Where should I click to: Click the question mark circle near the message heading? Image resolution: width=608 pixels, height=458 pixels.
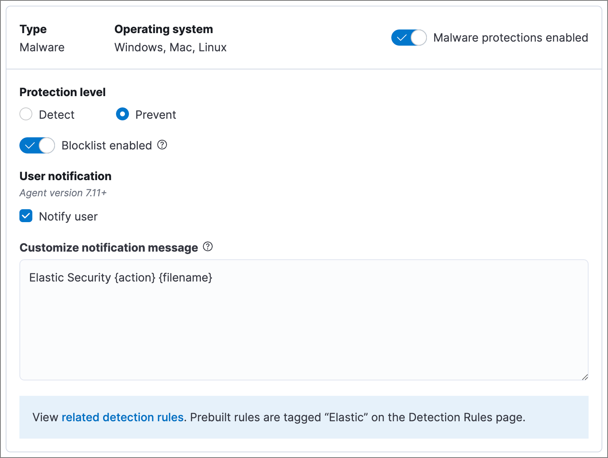pos(208,247)
